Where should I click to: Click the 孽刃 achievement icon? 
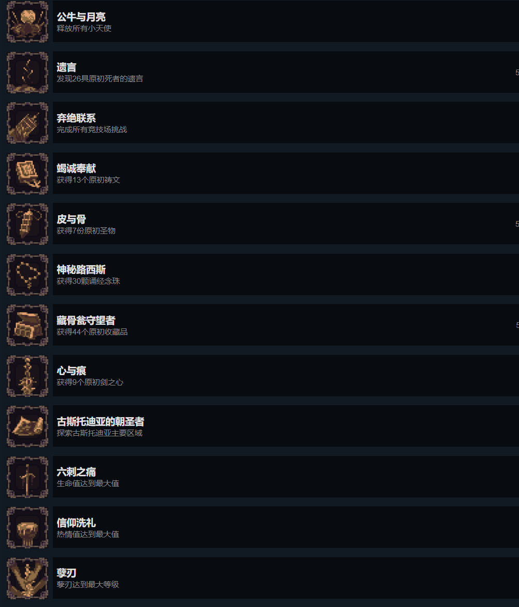pyautogui.click(x=27, y=578)
